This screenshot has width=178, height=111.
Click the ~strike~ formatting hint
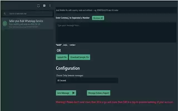[x=72, y=45]
